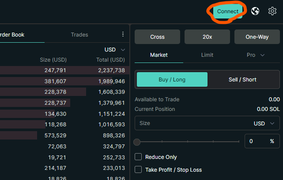Open the order book three-dot menu

pos(123,34)
